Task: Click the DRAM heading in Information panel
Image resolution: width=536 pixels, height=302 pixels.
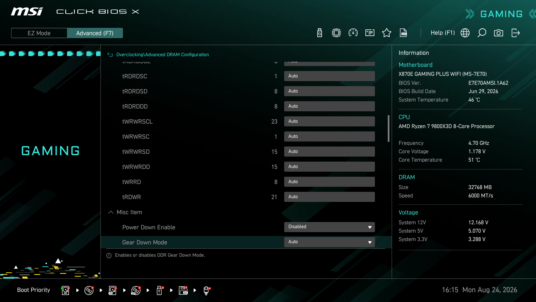Action: [x=406, y=177]
